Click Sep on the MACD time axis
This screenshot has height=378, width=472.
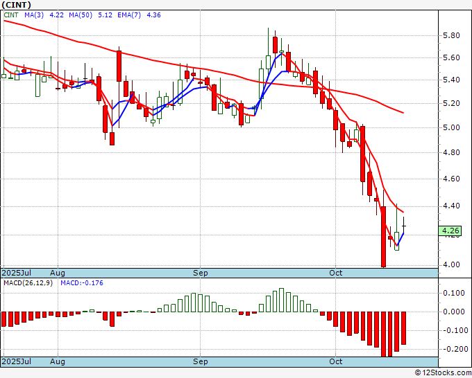point(201,361)
